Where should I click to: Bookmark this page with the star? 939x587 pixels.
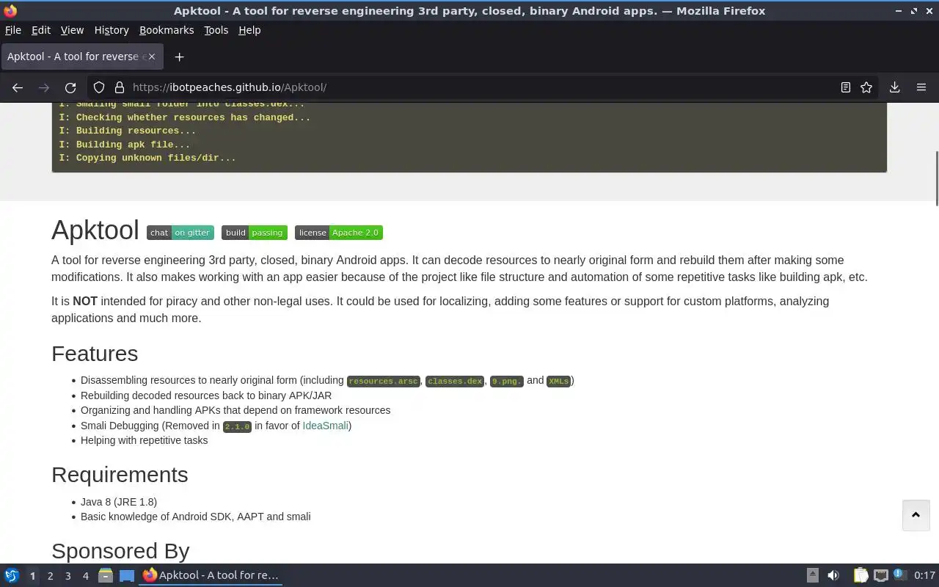coord(866,87)
